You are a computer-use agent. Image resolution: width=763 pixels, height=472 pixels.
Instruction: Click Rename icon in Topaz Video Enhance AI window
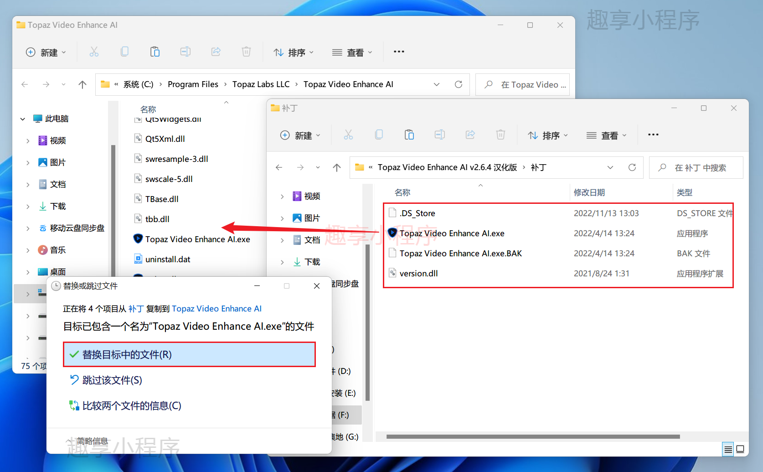[186, 52]
